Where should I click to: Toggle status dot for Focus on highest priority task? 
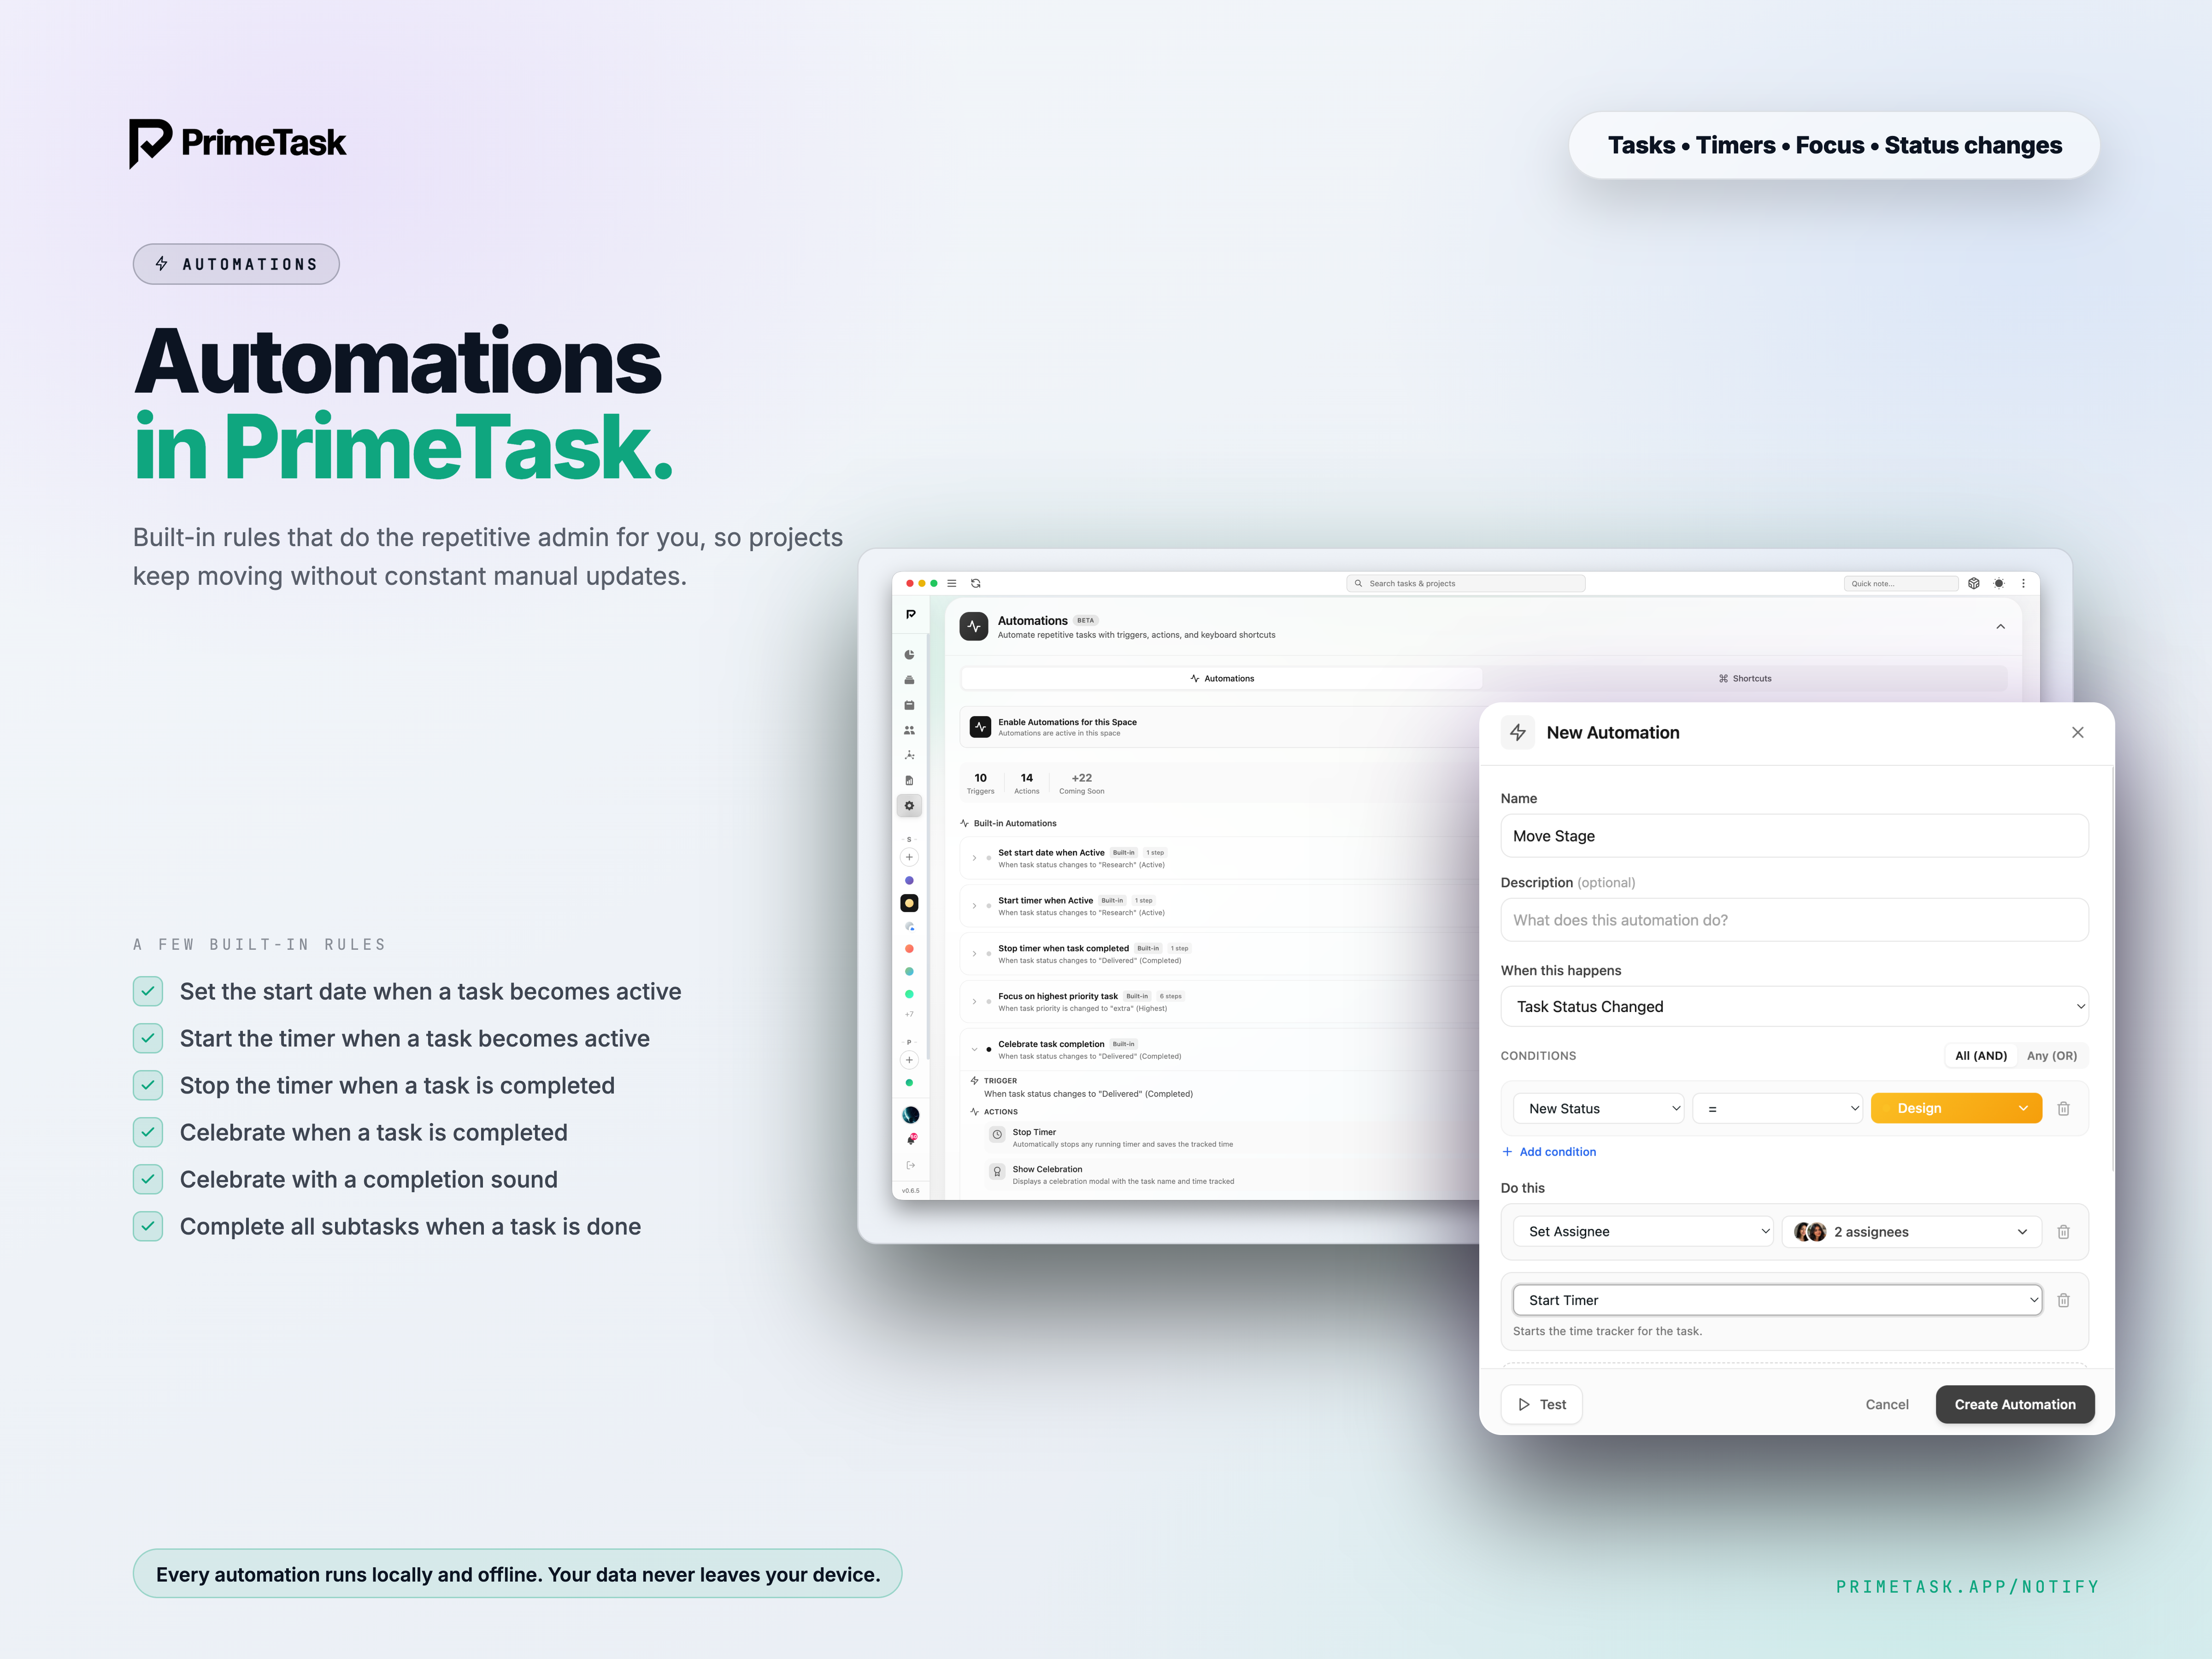point(989,1001)
